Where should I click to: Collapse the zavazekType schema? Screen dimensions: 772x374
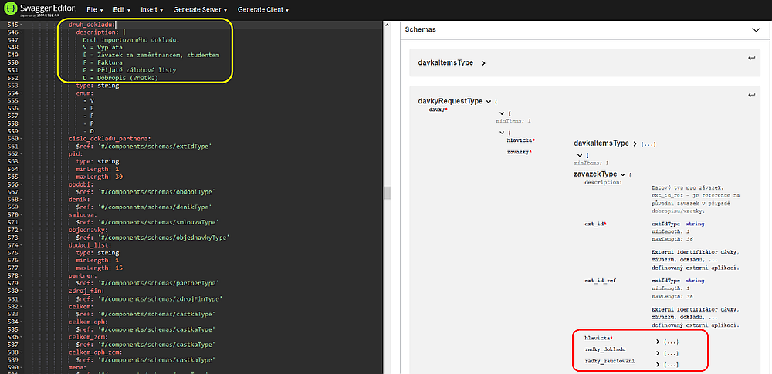[x=623, y=174]
